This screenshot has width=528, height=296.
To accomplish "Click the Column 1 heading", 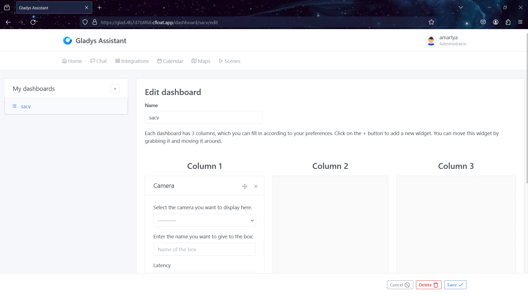I will [205, 166].
